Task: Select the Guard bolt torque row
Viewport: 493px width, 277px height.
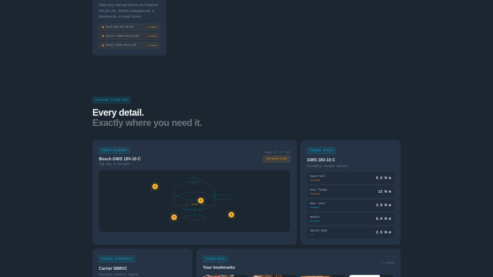Action: click(x=350, y=178)
